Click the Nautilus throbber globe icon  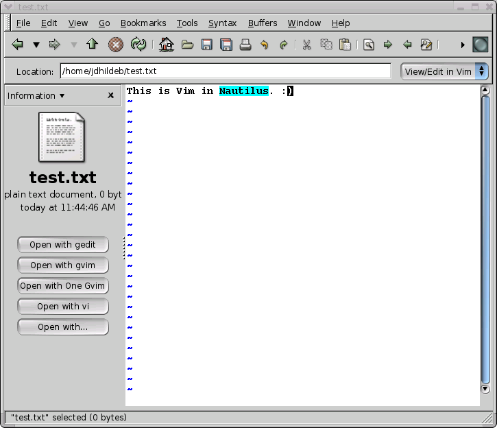coord(481,45)
